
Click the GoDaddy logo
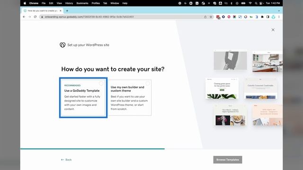click(62, 45)
